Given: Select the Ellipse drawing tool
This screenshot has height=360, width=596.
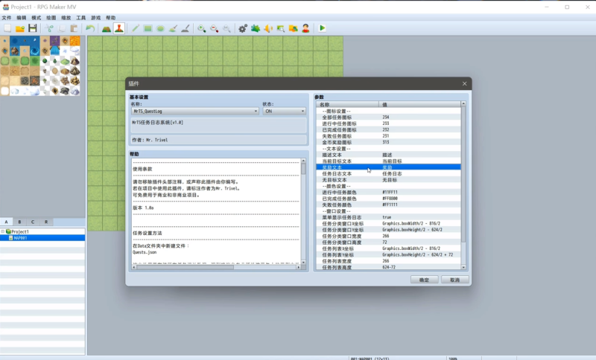Looking at the screenshot, I should point(160,28).
